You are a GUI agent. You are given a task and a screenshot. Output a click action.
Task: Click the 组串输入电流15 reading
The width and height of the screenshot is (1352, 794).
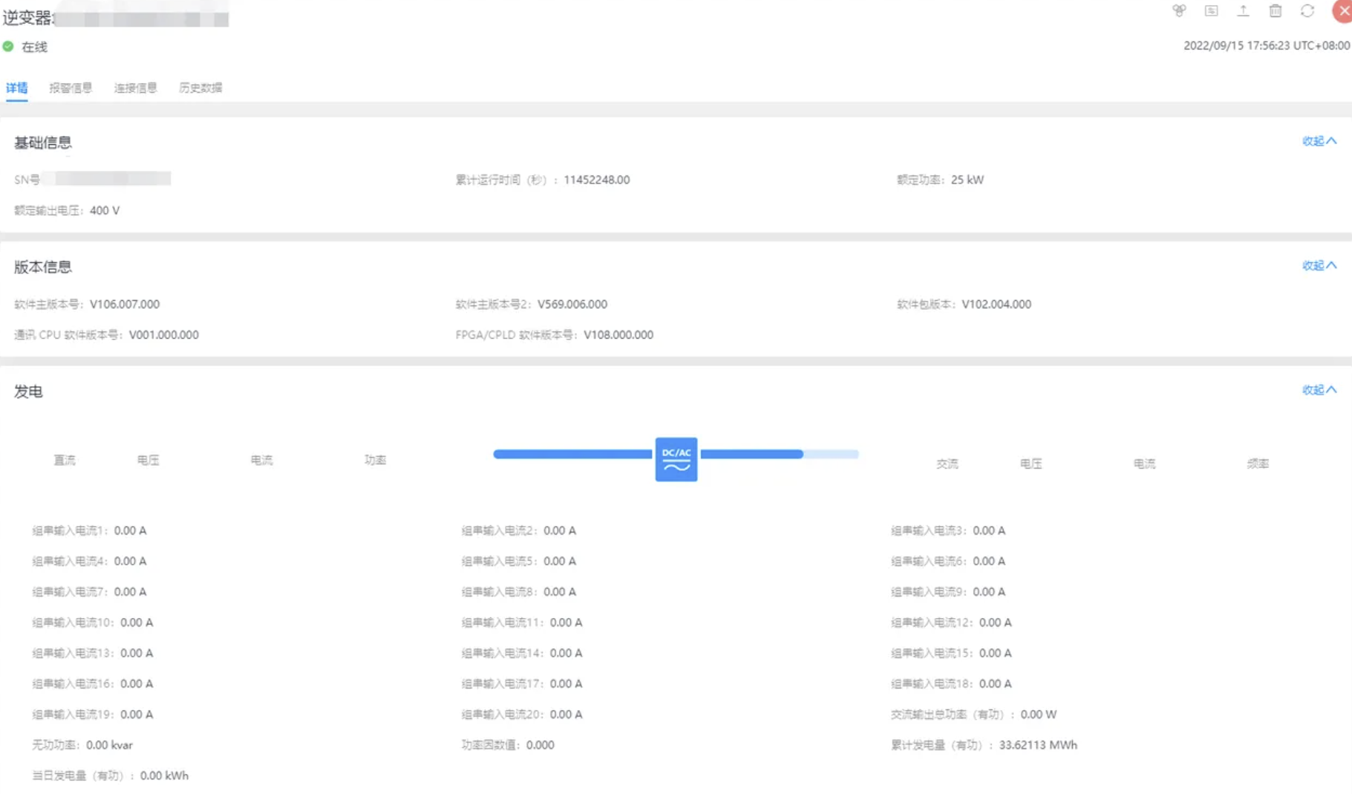(x=951, y=653)
